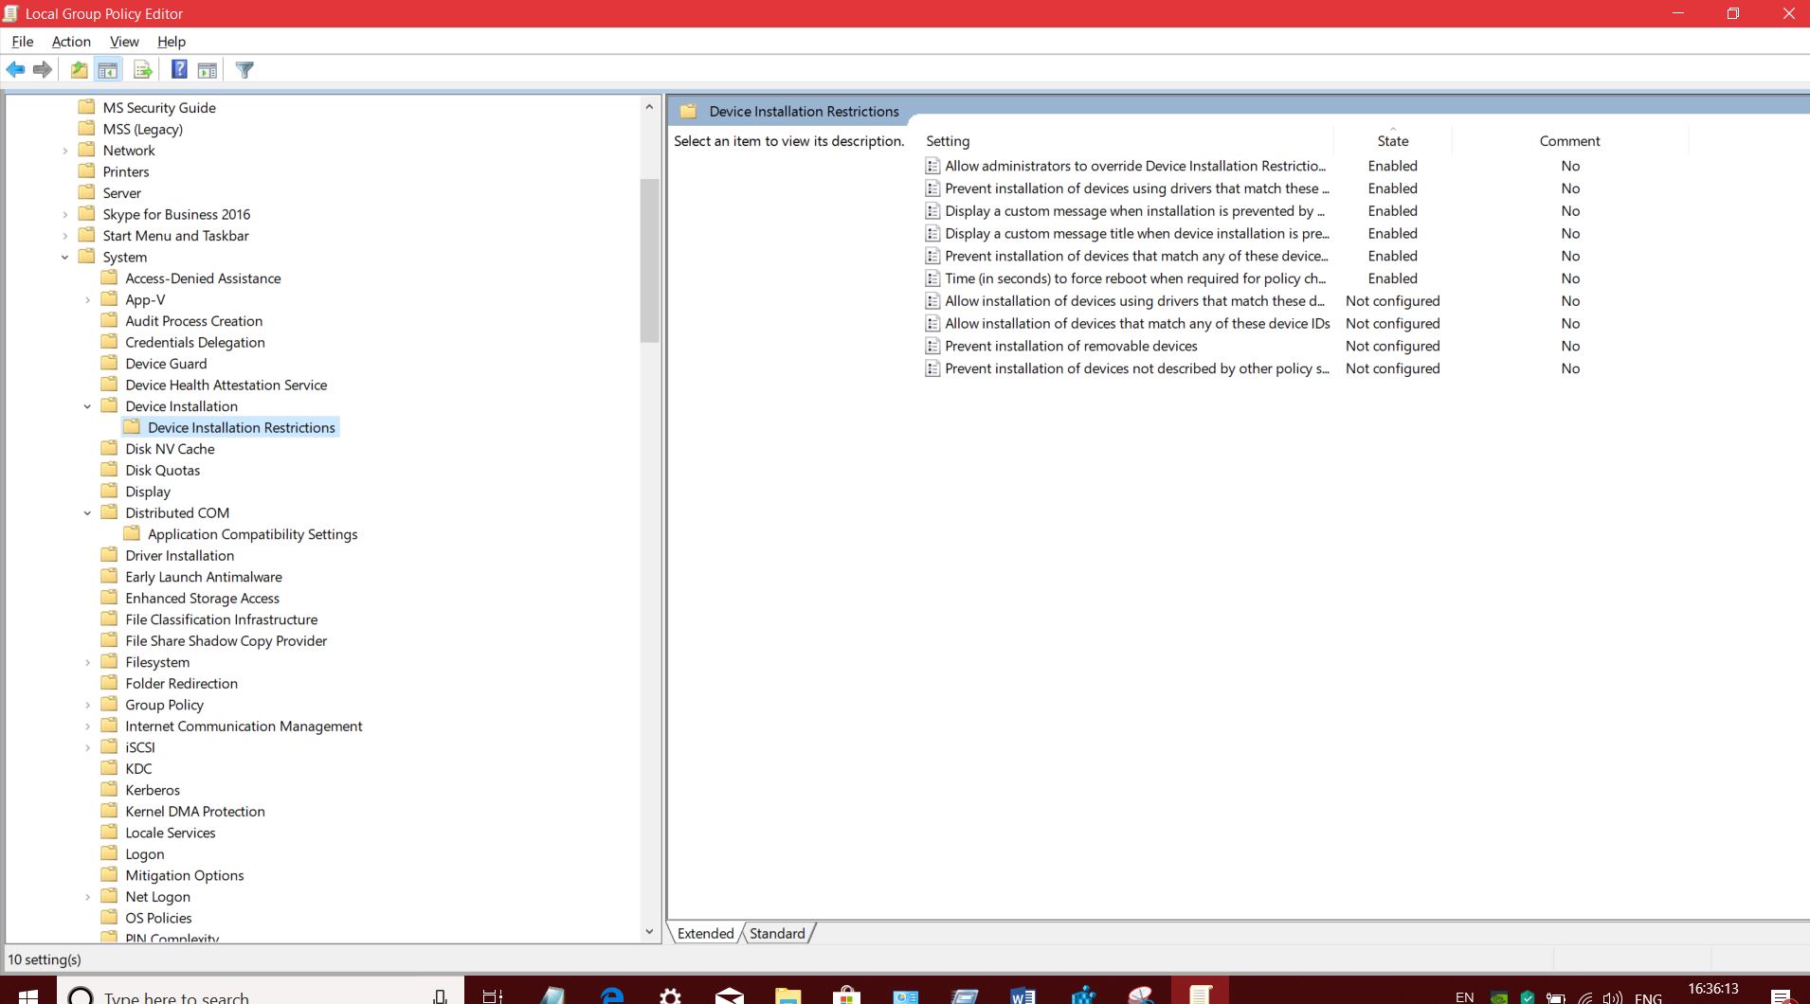Sort list by the State column header
The image size is (1810, 1004).
tap(1393, 140)
